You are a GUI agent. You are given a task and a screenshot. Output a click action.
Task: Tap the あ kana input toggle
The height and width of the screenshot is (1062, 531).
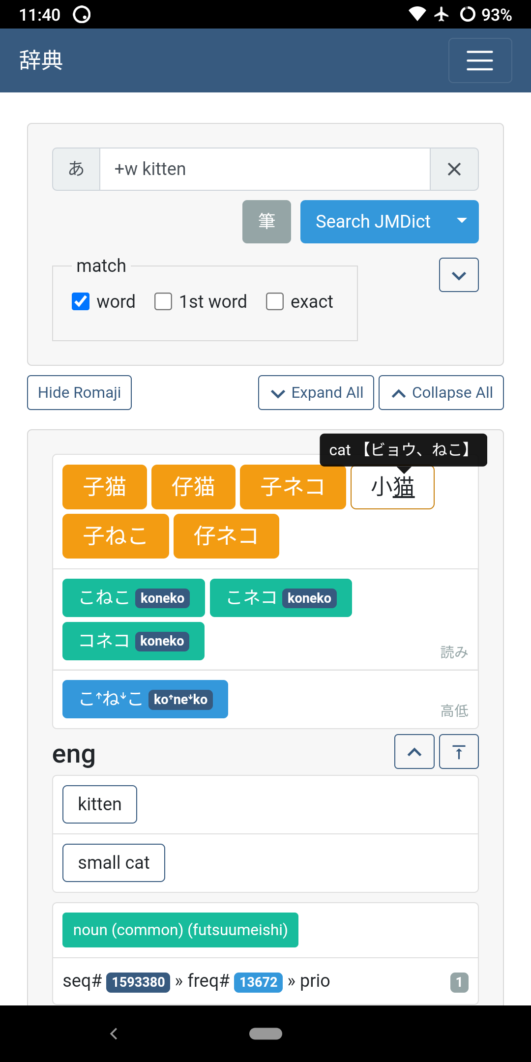tap(76, 169)
